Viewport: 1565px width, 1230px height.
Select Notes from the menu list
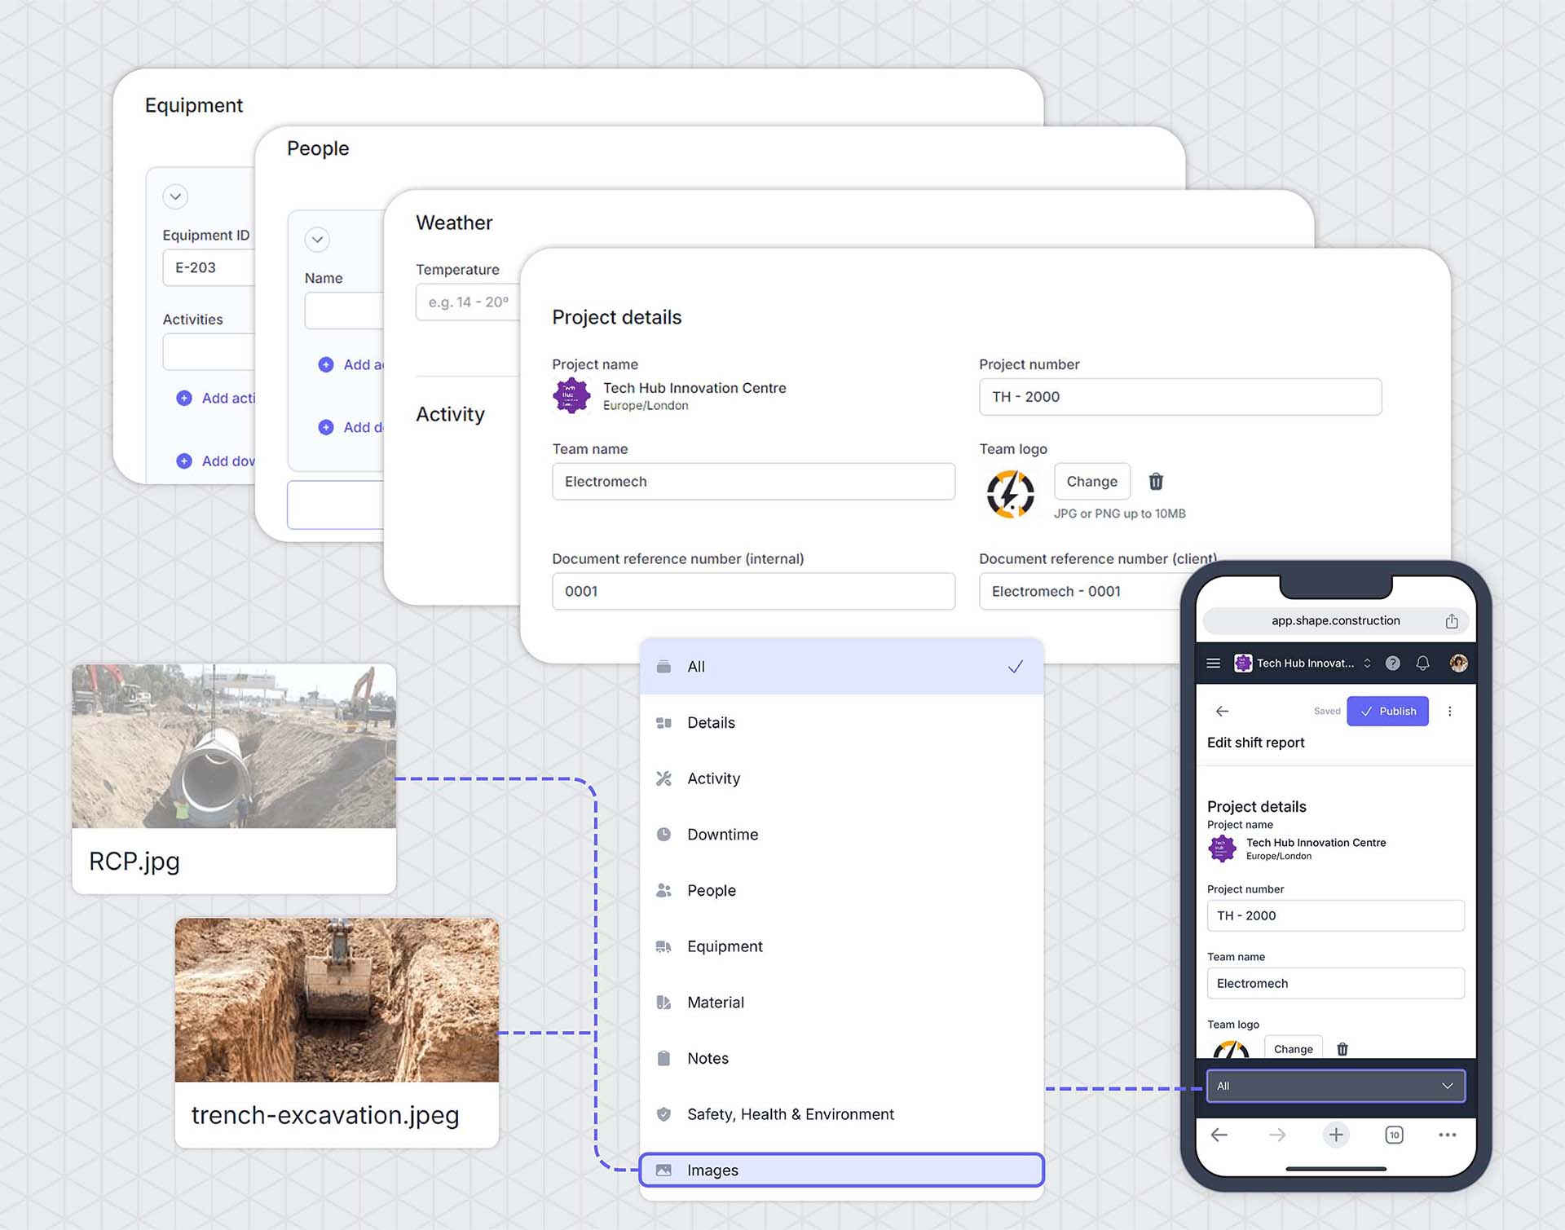click(708, 1058)
